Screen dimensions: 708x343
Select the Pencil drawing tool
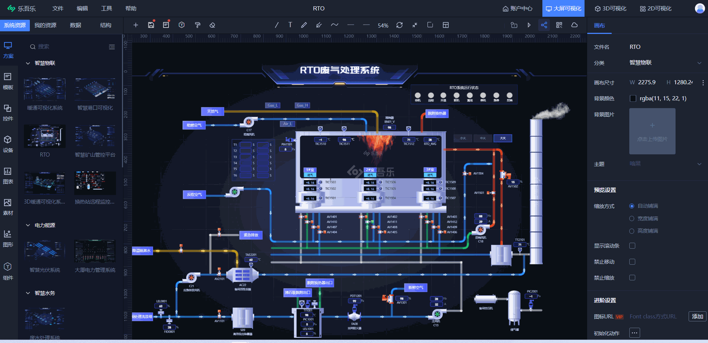pos(304,25)
